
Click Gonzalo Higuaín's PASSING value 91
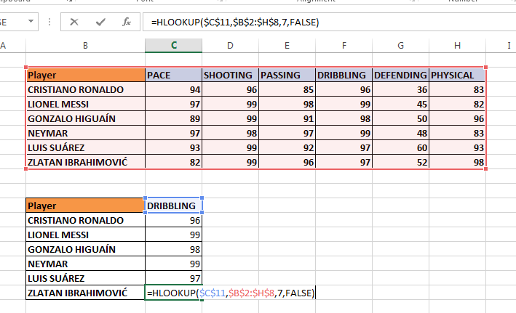coord(287,118)
